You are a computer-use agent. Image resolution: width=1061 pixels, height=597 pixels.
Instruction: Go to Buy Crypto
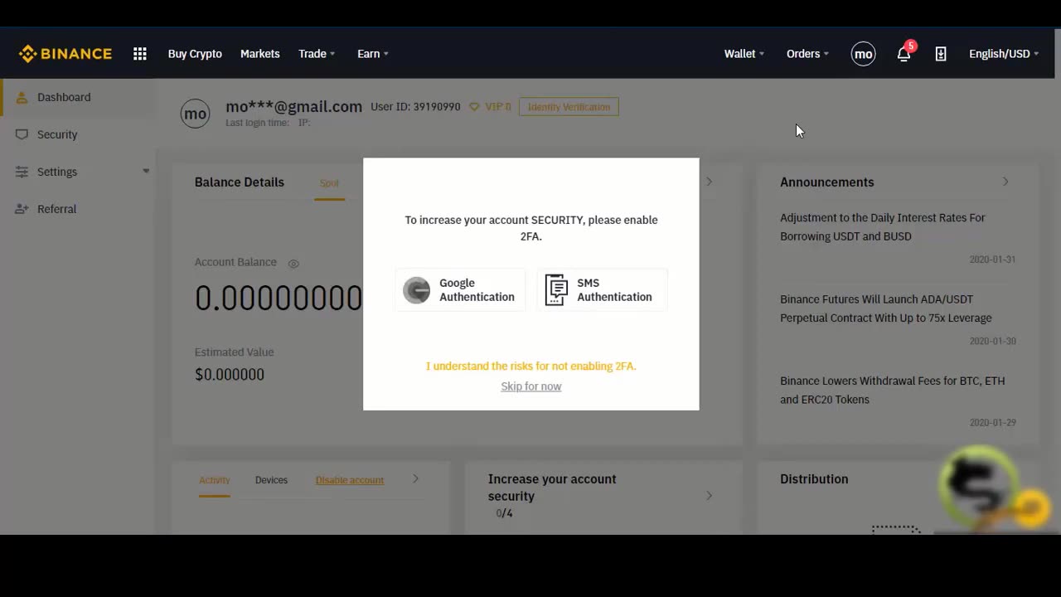[195, 54]
